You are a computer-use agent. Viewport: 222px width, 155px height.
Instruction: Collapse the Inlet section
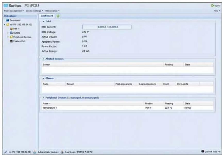click(44, 21)
